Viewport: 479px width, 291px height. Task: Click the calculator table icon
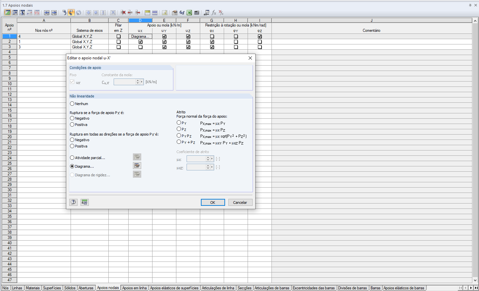(x=197, y=13)
